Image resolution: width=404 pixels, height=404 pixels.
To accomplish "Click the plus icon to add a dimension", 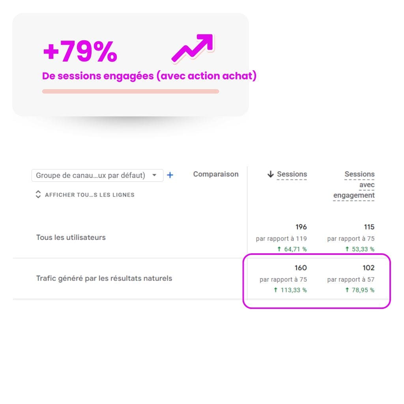I will coord(170,175).
